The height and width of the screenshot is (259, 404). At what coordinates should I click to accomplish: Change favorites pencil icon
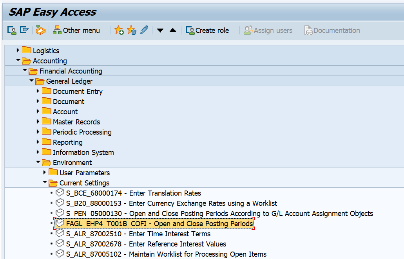pos(144,30)
